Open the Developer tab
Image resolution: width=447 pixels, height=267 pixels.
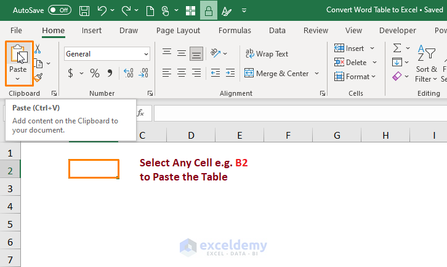pos(397,31)
